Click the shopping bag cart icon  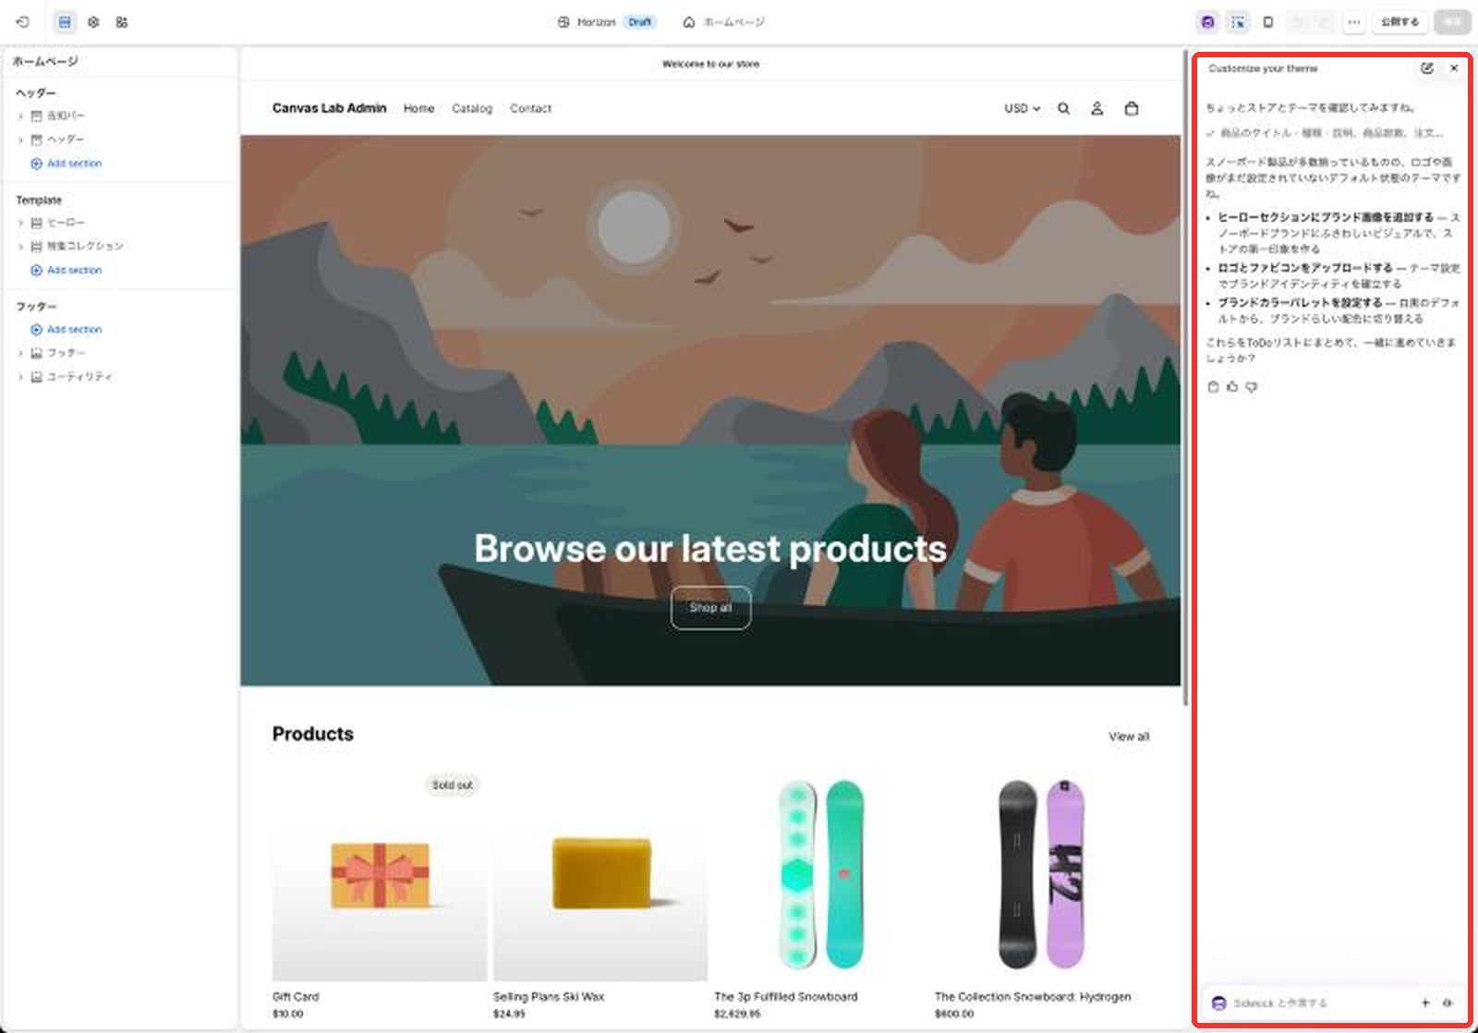point(1132,109)
